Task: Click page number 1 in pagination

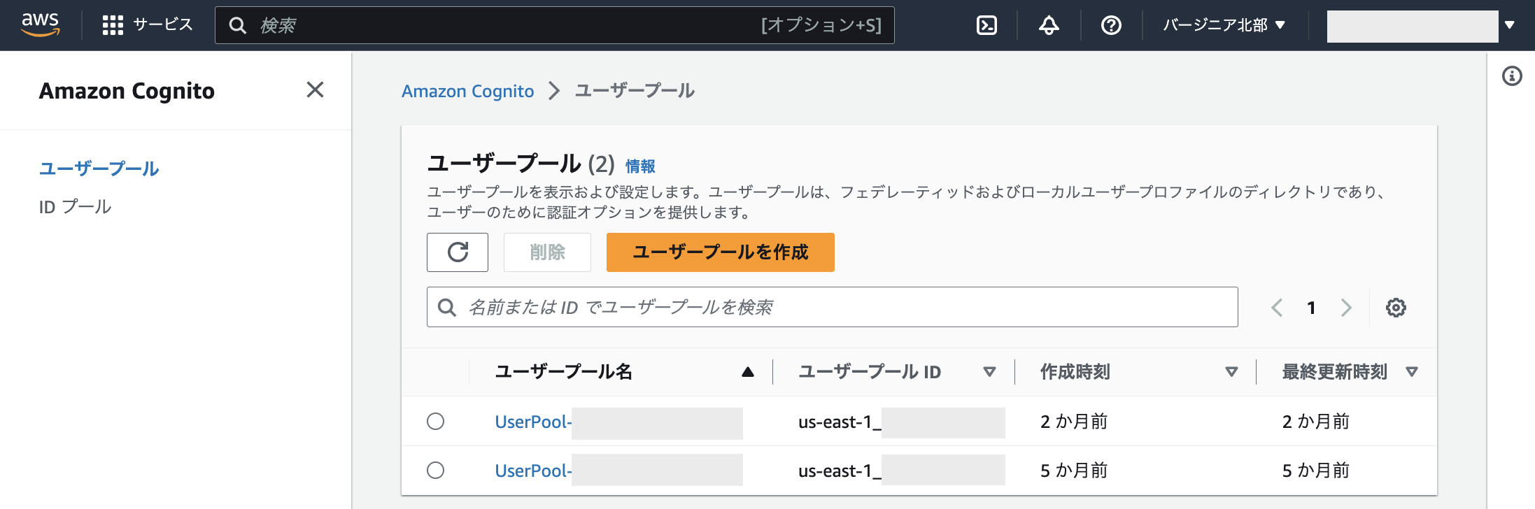Action: point(1311,308)
